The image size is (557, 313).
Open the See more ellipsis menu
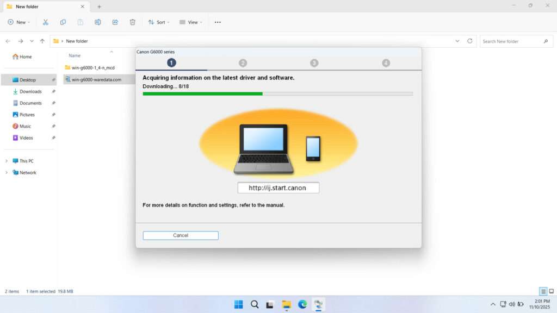[218, 22]
